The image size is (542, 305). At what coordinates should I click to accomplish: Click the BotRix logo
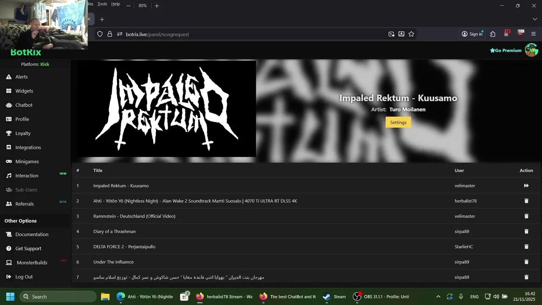26,53
